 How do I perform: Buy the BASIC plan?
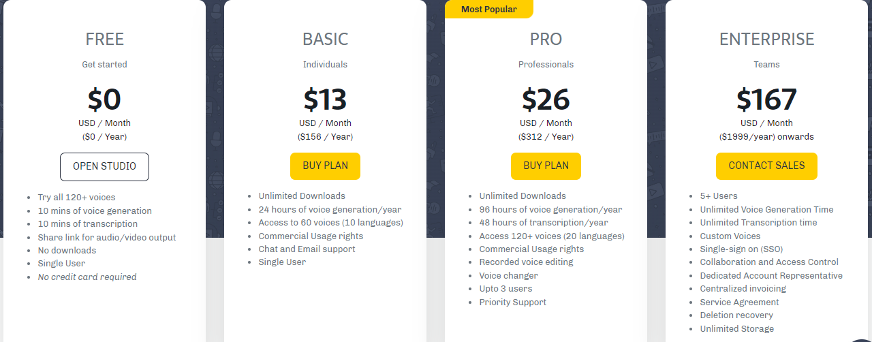325,166
